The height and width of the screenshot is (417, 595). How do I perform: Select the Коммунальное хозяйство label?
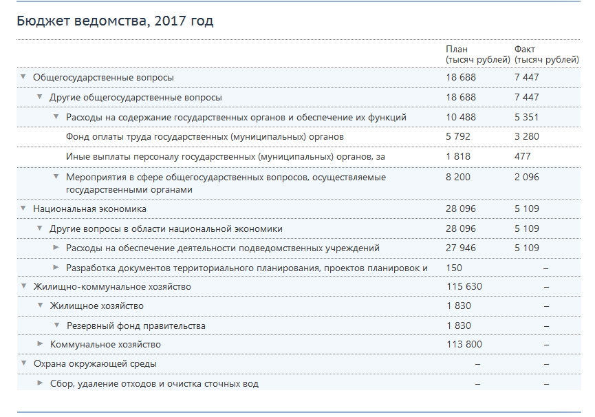[105, 345]
